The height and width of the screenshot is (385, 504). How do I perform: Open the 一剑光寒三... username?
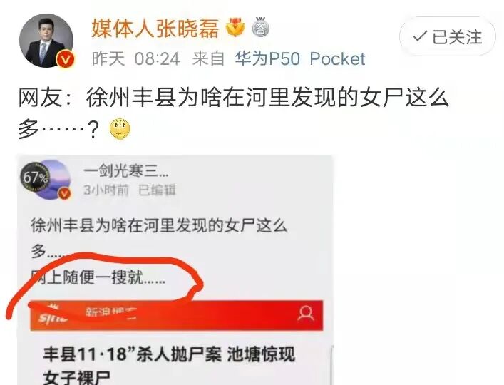(x=125, y=170)
